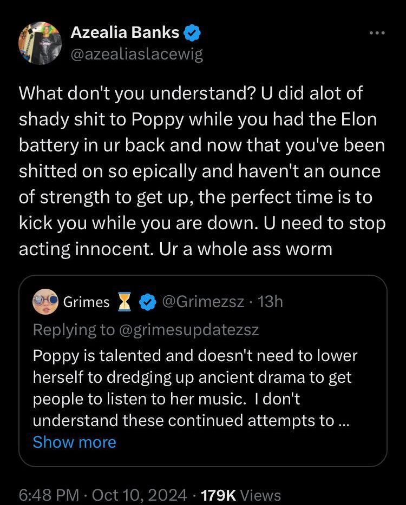Open the Azealia Banks display name

click(125, 33)
